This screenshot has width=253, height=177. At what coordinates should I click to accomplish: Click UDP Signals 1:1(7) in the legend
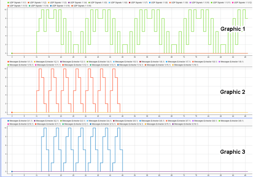coord(139,2)
